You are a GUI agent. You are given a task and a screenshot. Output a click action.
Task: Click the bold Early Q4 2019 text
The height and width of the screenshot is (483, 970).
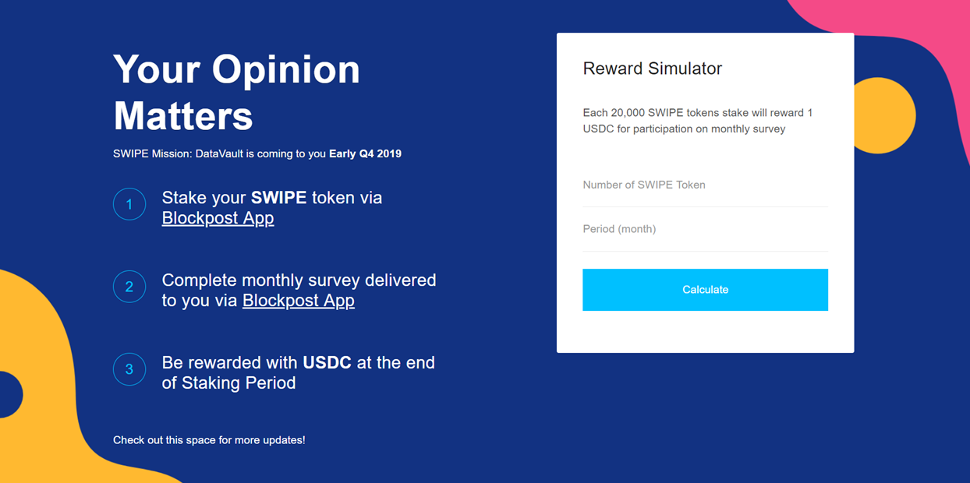(x=365, y=153)
